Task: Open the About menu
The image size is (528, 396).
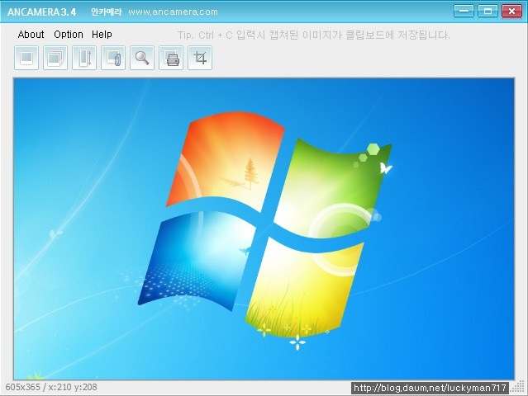Action: (x=31, y=35)
